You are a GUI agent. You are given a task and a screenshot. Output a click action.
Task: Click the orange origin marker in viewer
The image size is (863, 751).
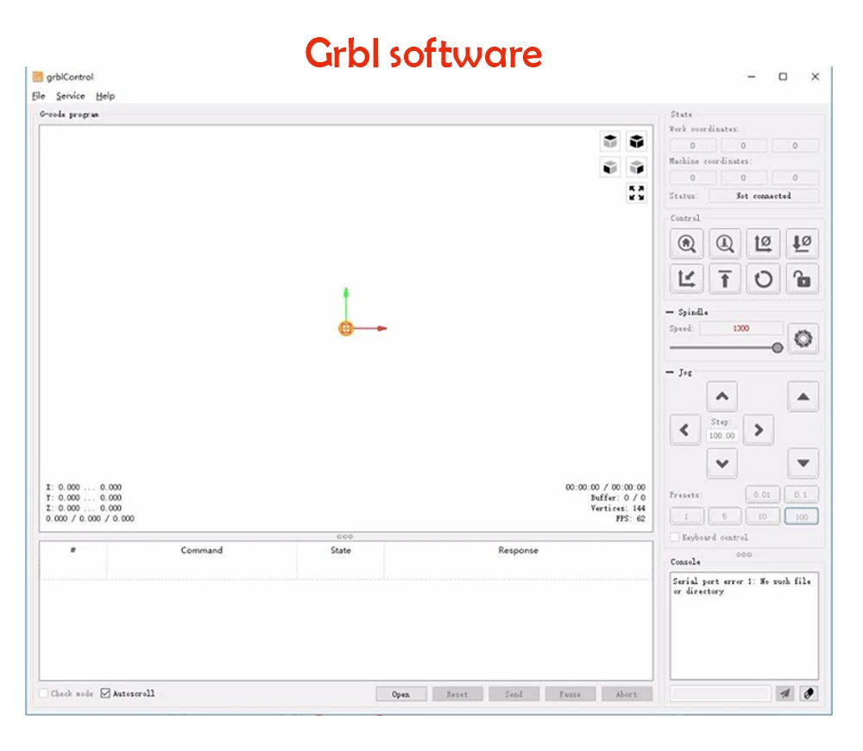[x=346, y=329]
